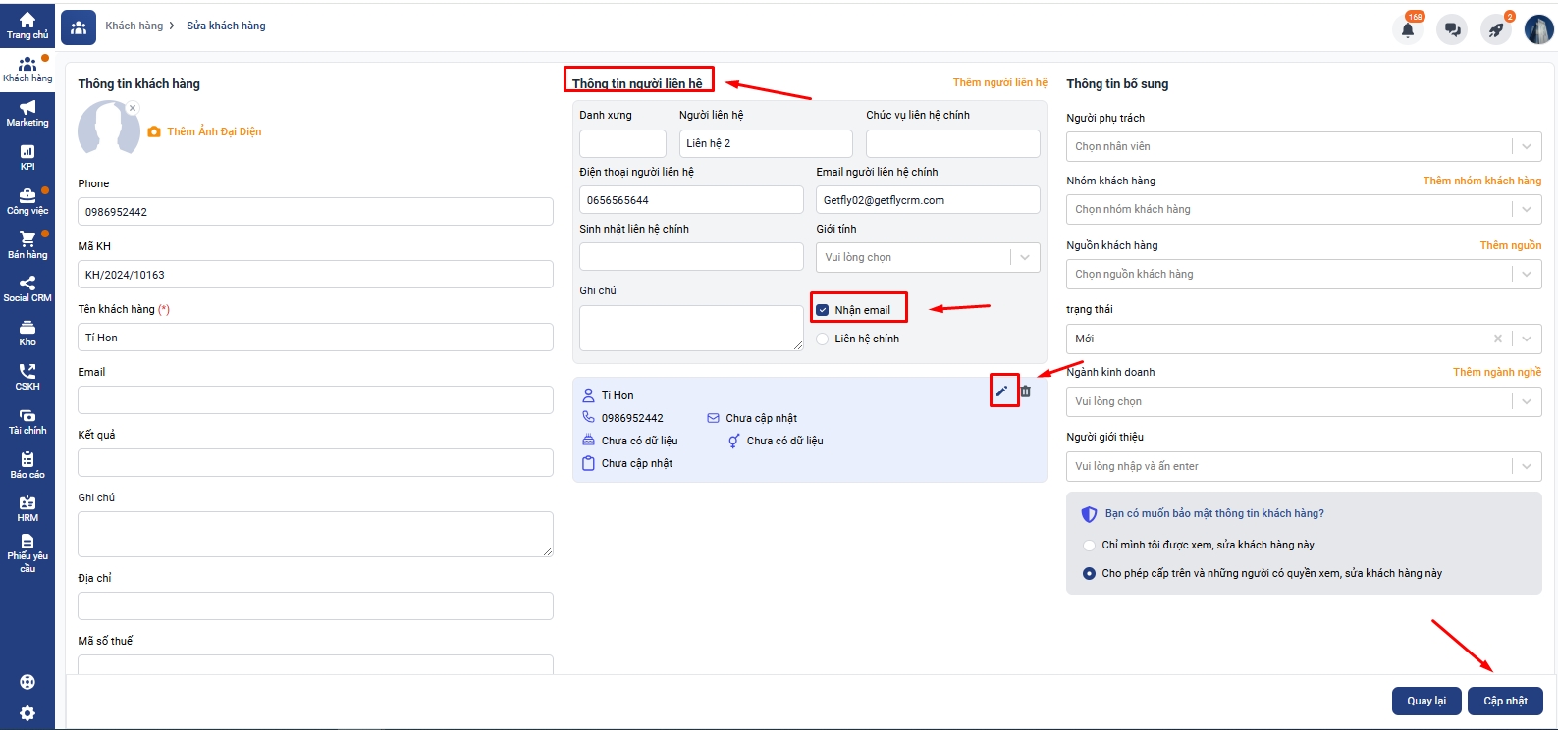Open settings gear at sidebar bottom
The height and width of the screenshot is (730, 1558).
pyautogui.click(x=27, y=713)
